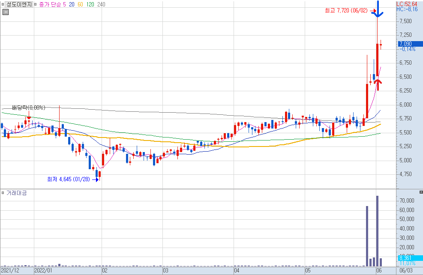Select the 60-day moving average legend
Screen dimensions: 423x275
80,4
